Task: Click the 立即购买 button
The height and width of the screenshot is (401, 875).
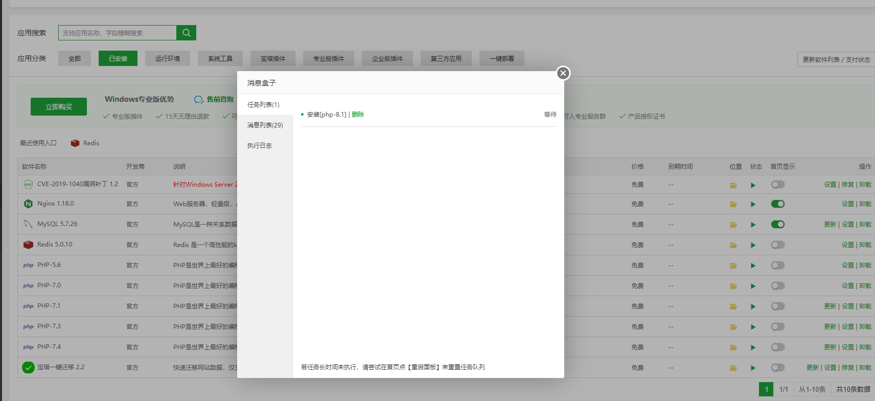Action: pyautogui.click(x=59, y=106)
